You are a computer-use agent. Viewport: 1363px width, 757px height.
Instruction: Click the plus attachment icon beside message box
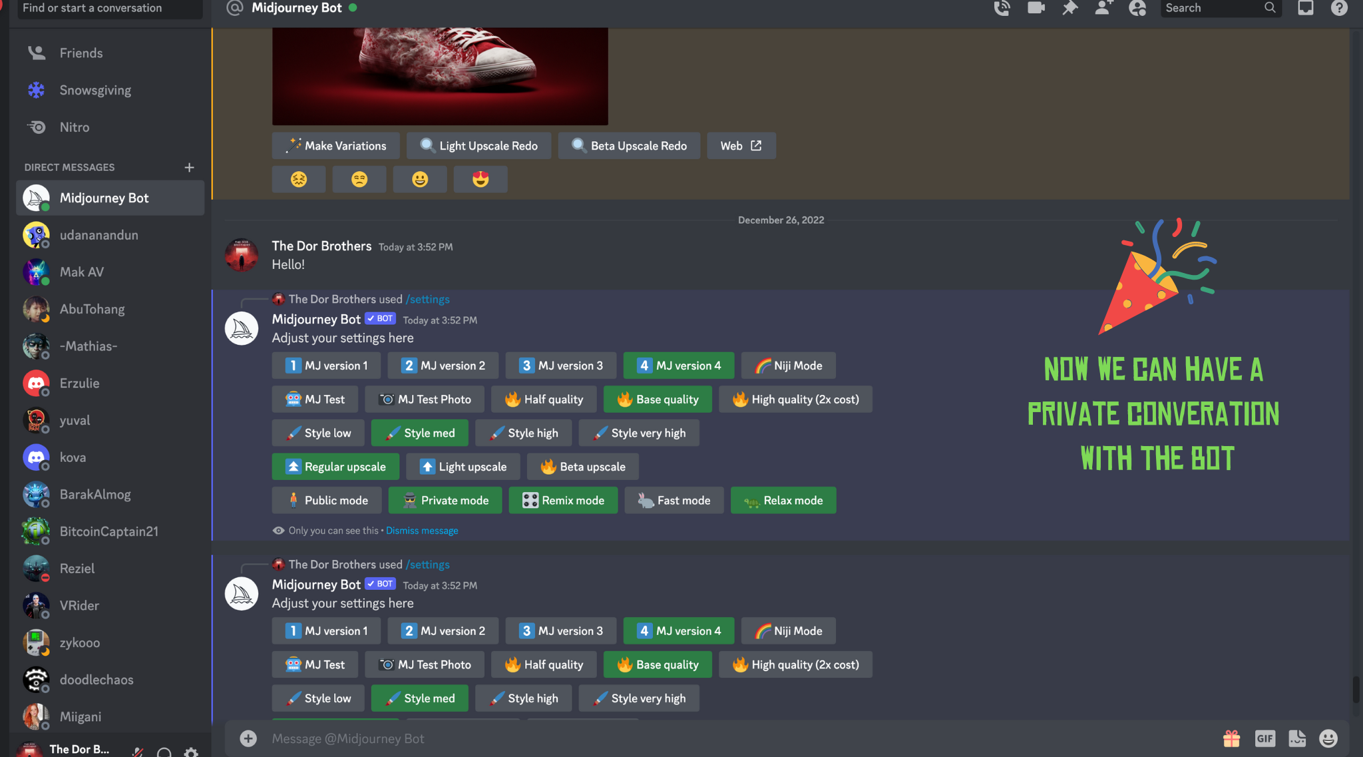point(248,738)
